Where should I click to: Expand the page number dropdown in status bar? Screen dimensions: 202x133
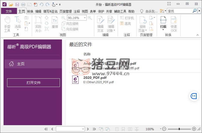tap(83, 129)
